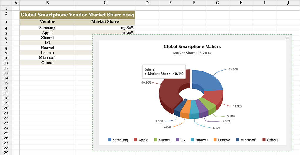
Task: Select column I header
Action: [264, 3]
